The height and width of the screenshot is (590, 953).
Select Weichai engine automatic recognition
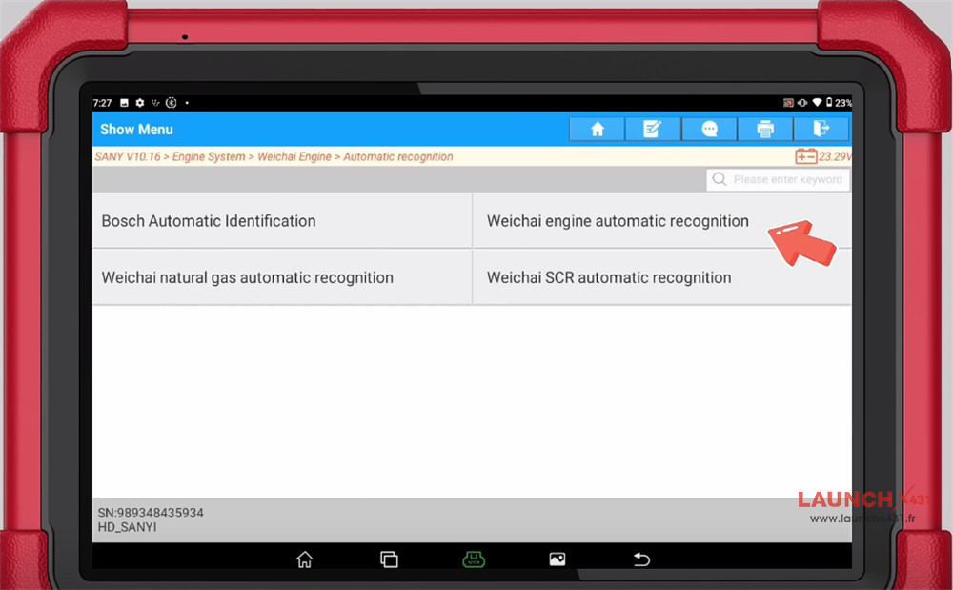pos(618,220)
